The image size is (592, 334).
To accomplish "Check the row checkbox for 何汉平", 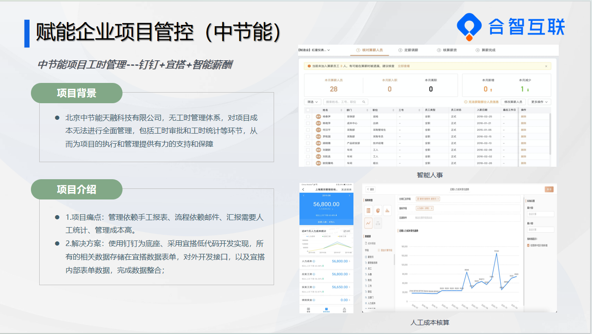I will tap(308, 130).
